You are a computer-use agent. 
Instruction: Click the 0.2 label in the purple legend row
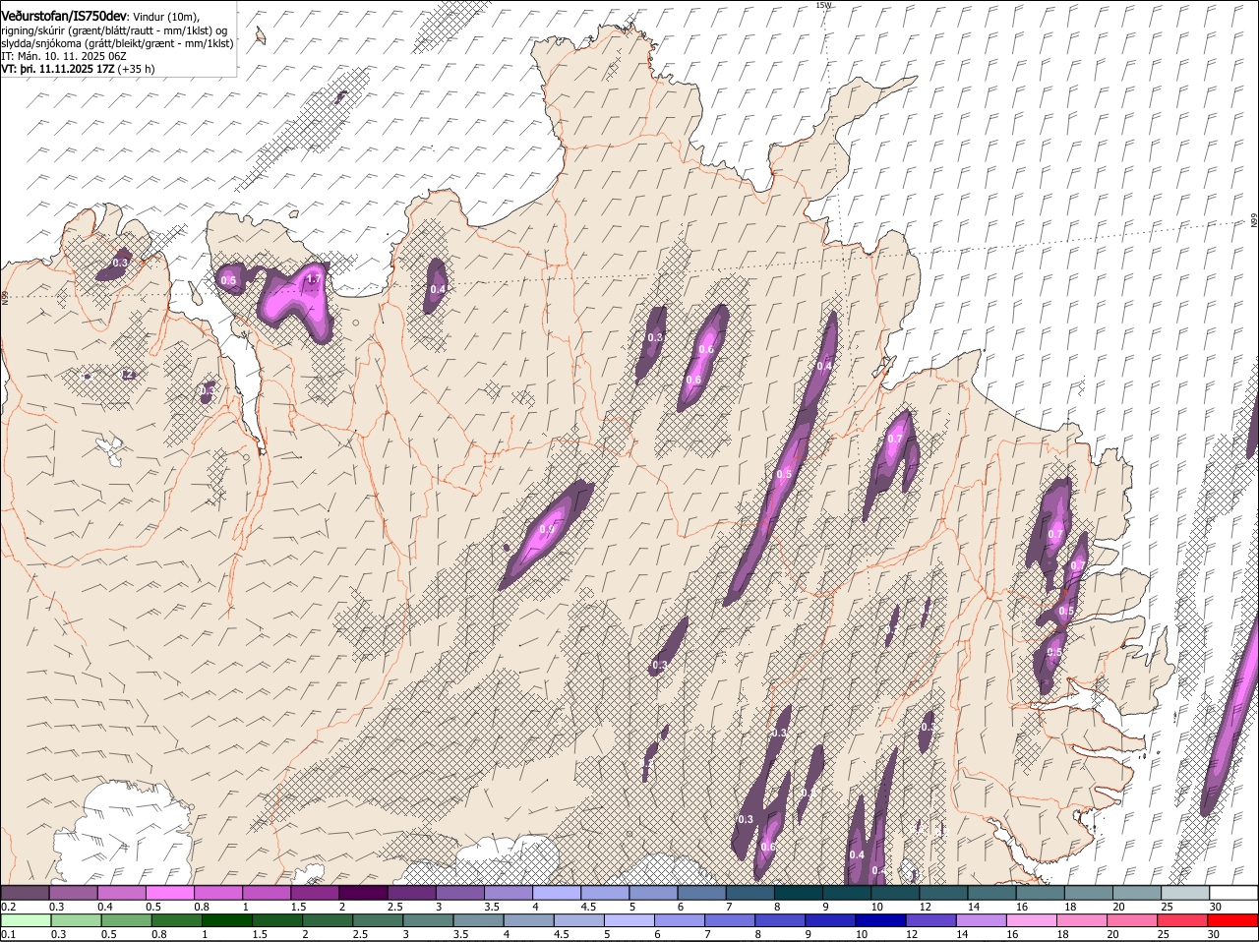coord(8,906)
